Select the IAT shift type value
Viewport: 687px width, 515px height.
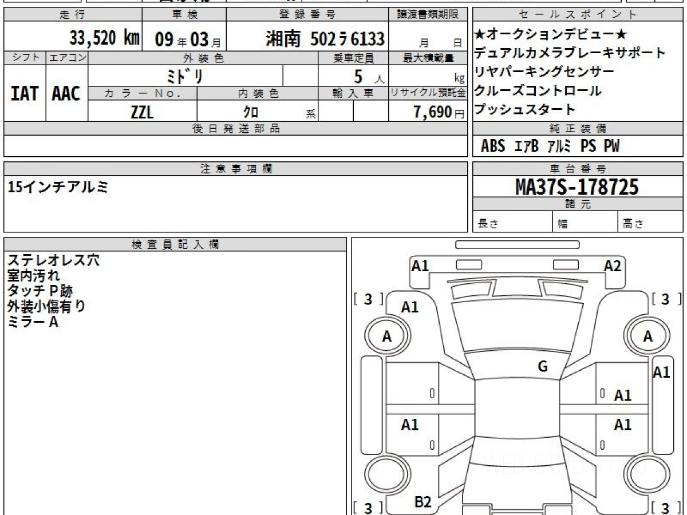pyautogui.click(x=25, y=94)
